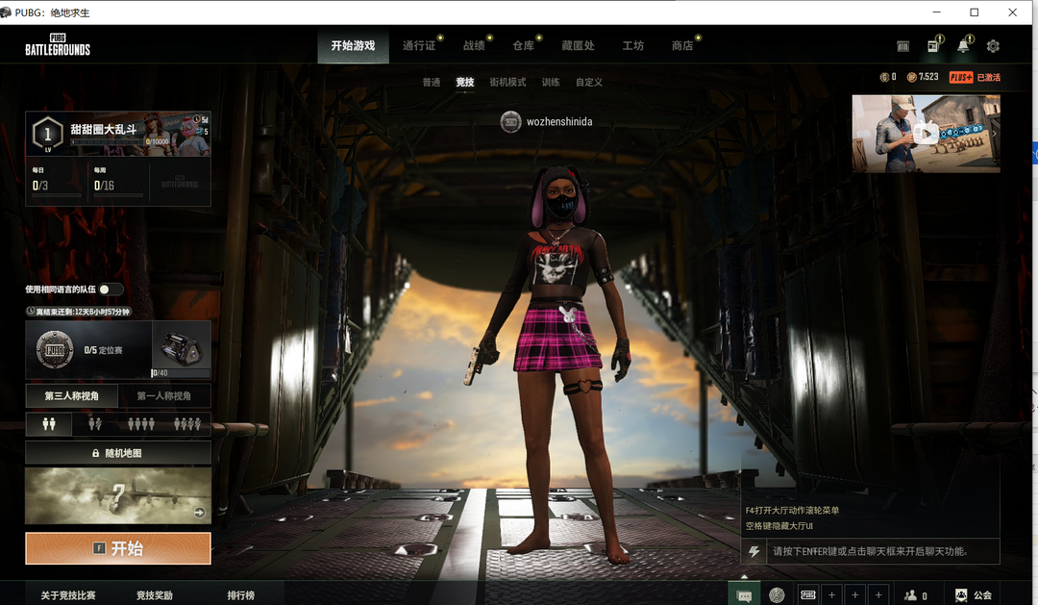Open the notifications bell icon

(963, 46)
